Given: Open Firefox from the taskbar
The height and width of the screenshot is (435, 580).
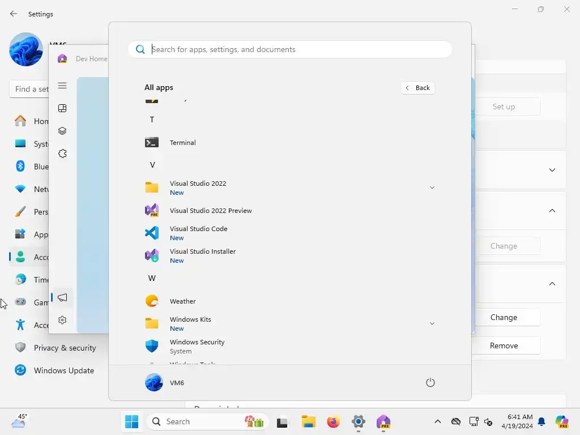Looking at the screenshot, I should tap(333, 421).
